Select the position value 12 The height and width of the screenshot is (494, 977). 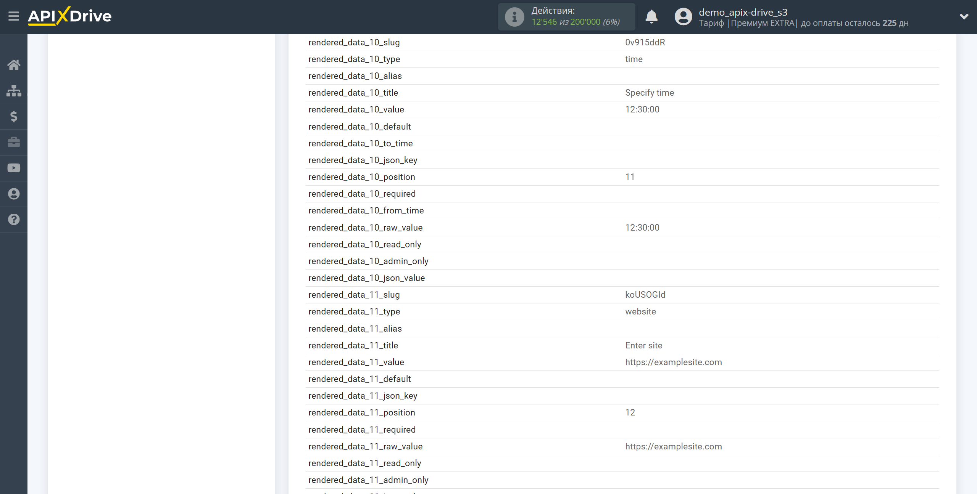[x=630, y=412]
